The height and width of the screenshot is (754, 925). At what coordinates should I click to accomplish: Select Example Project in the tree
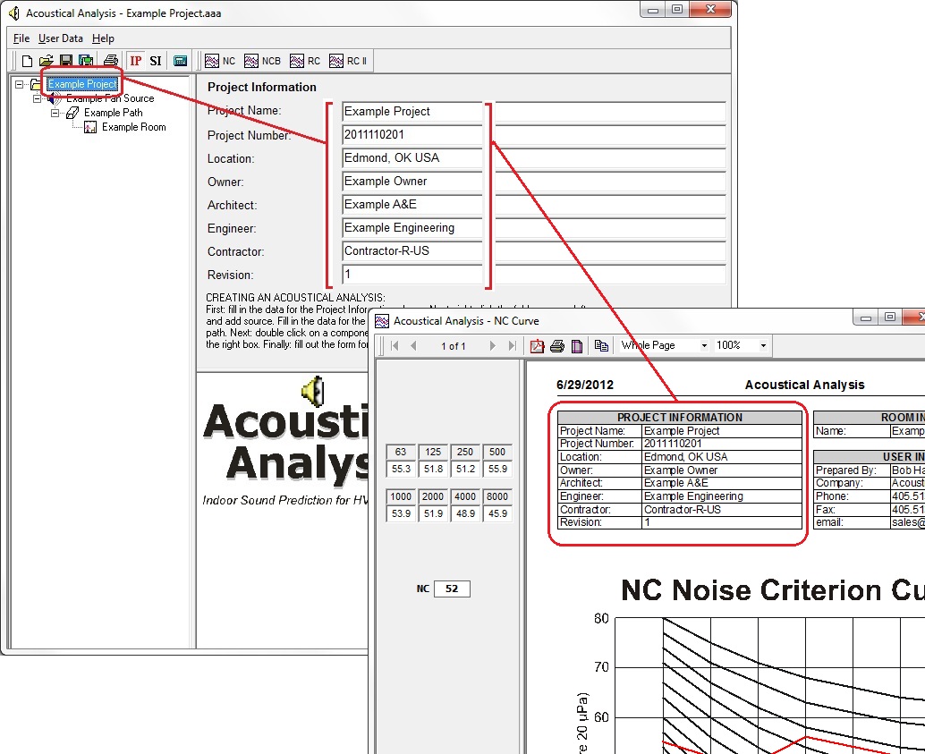pos(82,84)
